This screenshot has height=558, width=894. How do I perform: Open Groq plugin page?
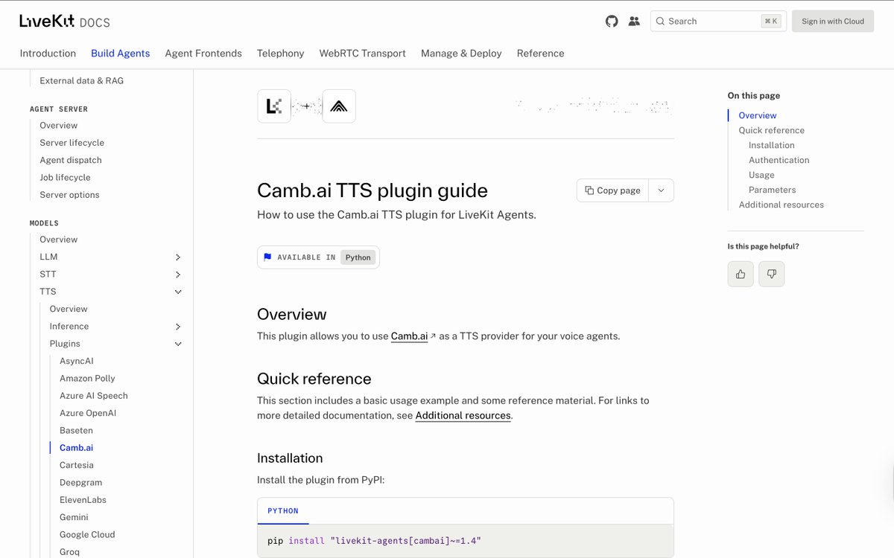69,552
